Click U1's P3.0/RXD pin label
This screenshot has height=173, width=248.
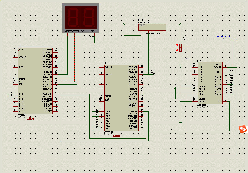tap(133, 111)
